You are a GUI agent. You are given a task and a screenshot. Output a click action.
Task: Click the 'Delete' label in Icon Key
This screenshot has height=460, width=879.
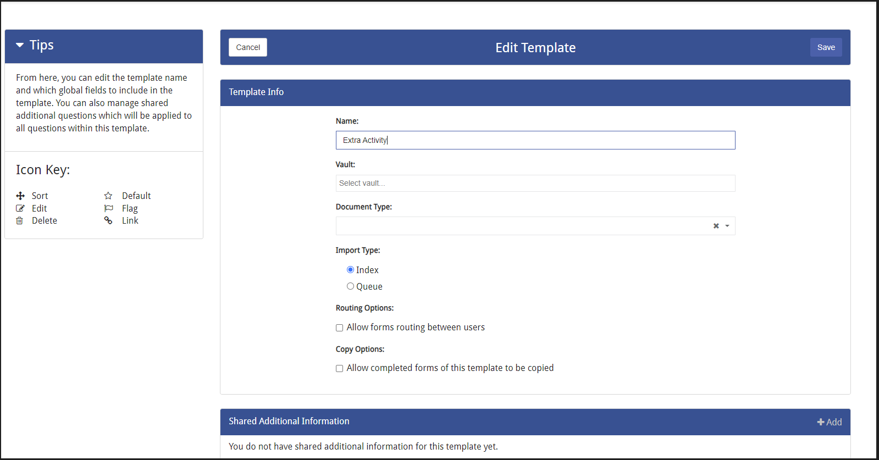click(45, 220)
